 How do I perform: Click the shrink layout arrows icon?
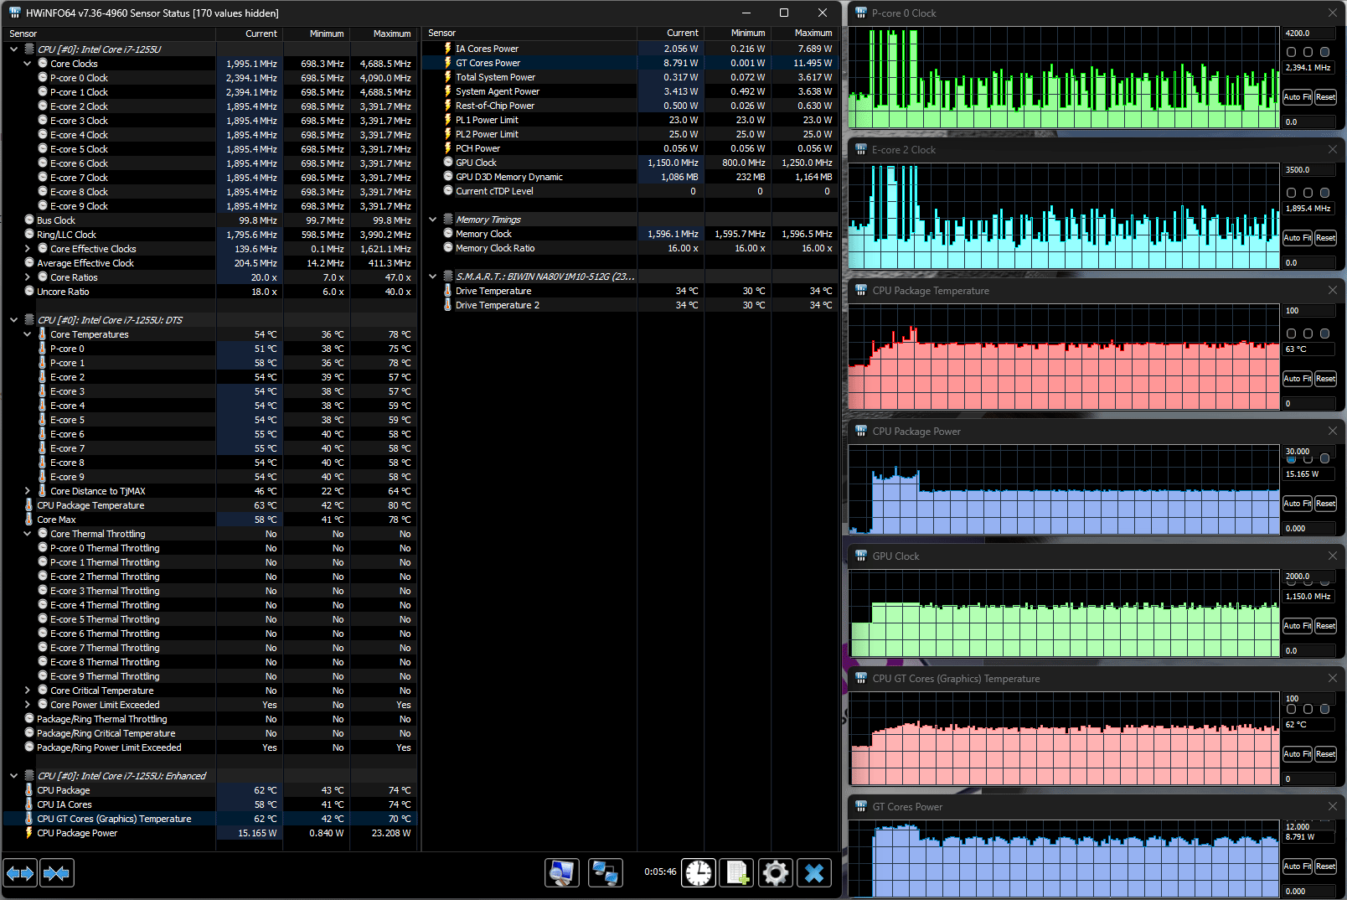tap(57, 873)
